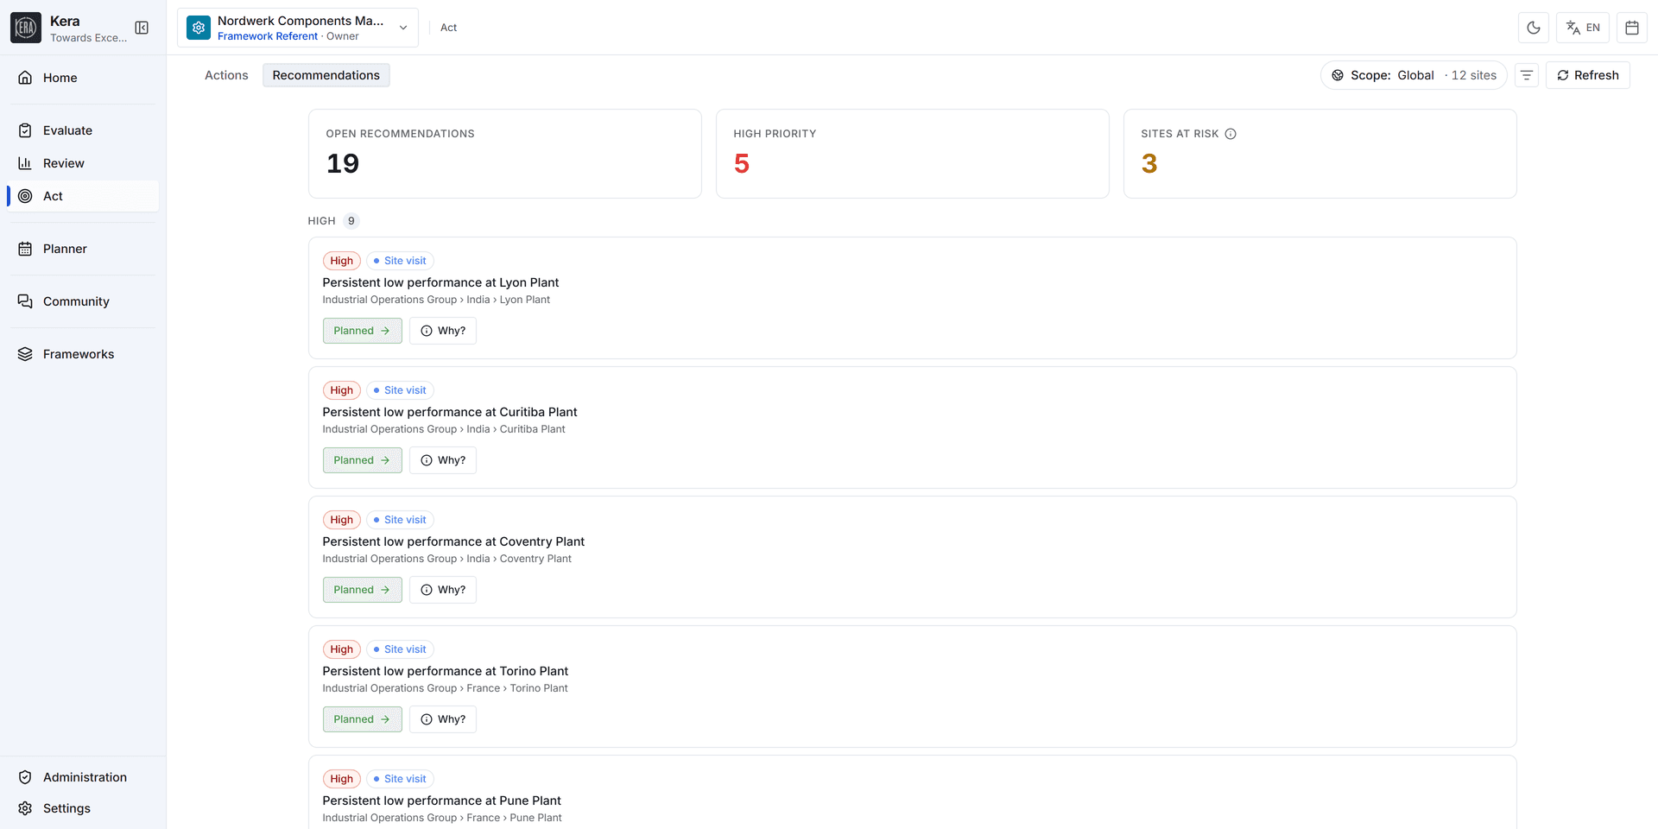Open Persistent low performance at Lyon Plant

440,282
